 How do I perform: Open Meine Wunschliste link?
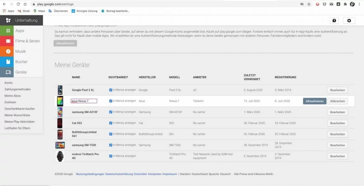coord(17,115)
